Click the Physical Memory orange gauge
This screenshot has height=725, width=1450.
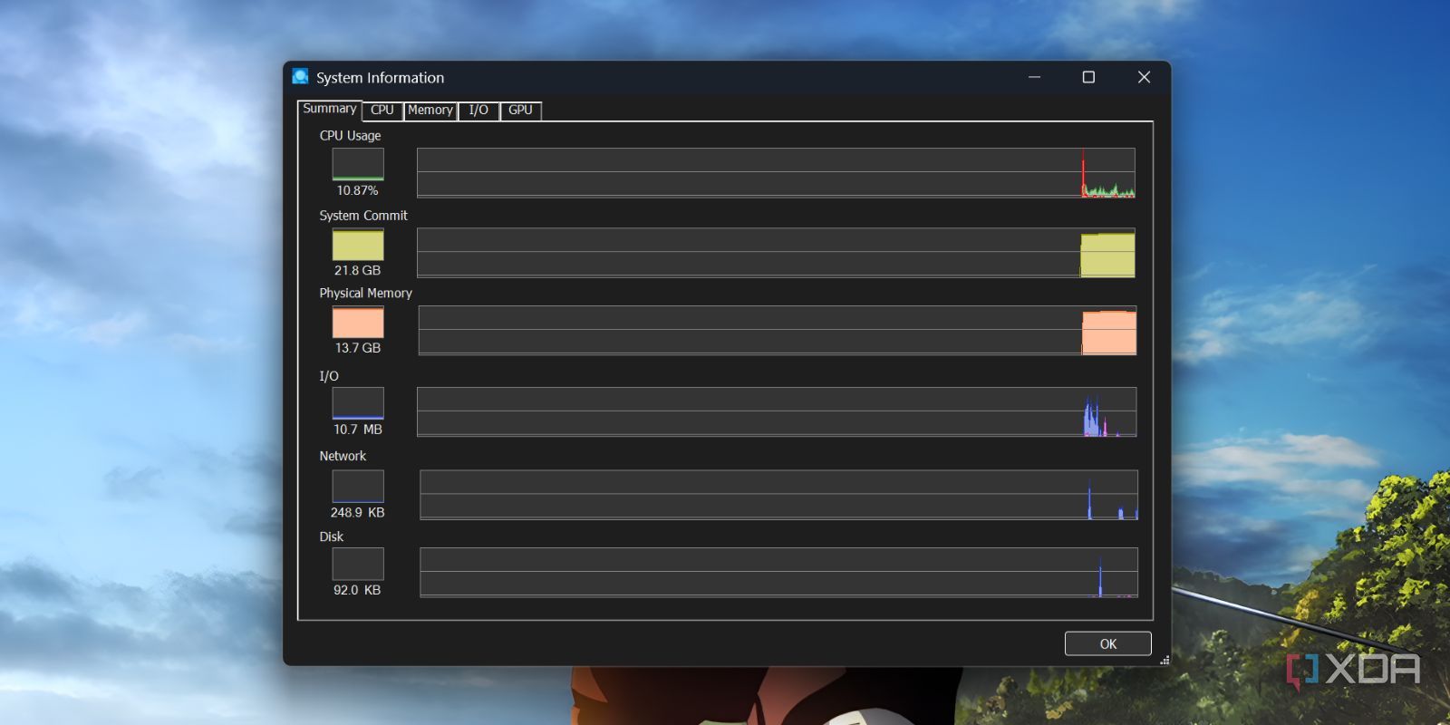[358, 322]
